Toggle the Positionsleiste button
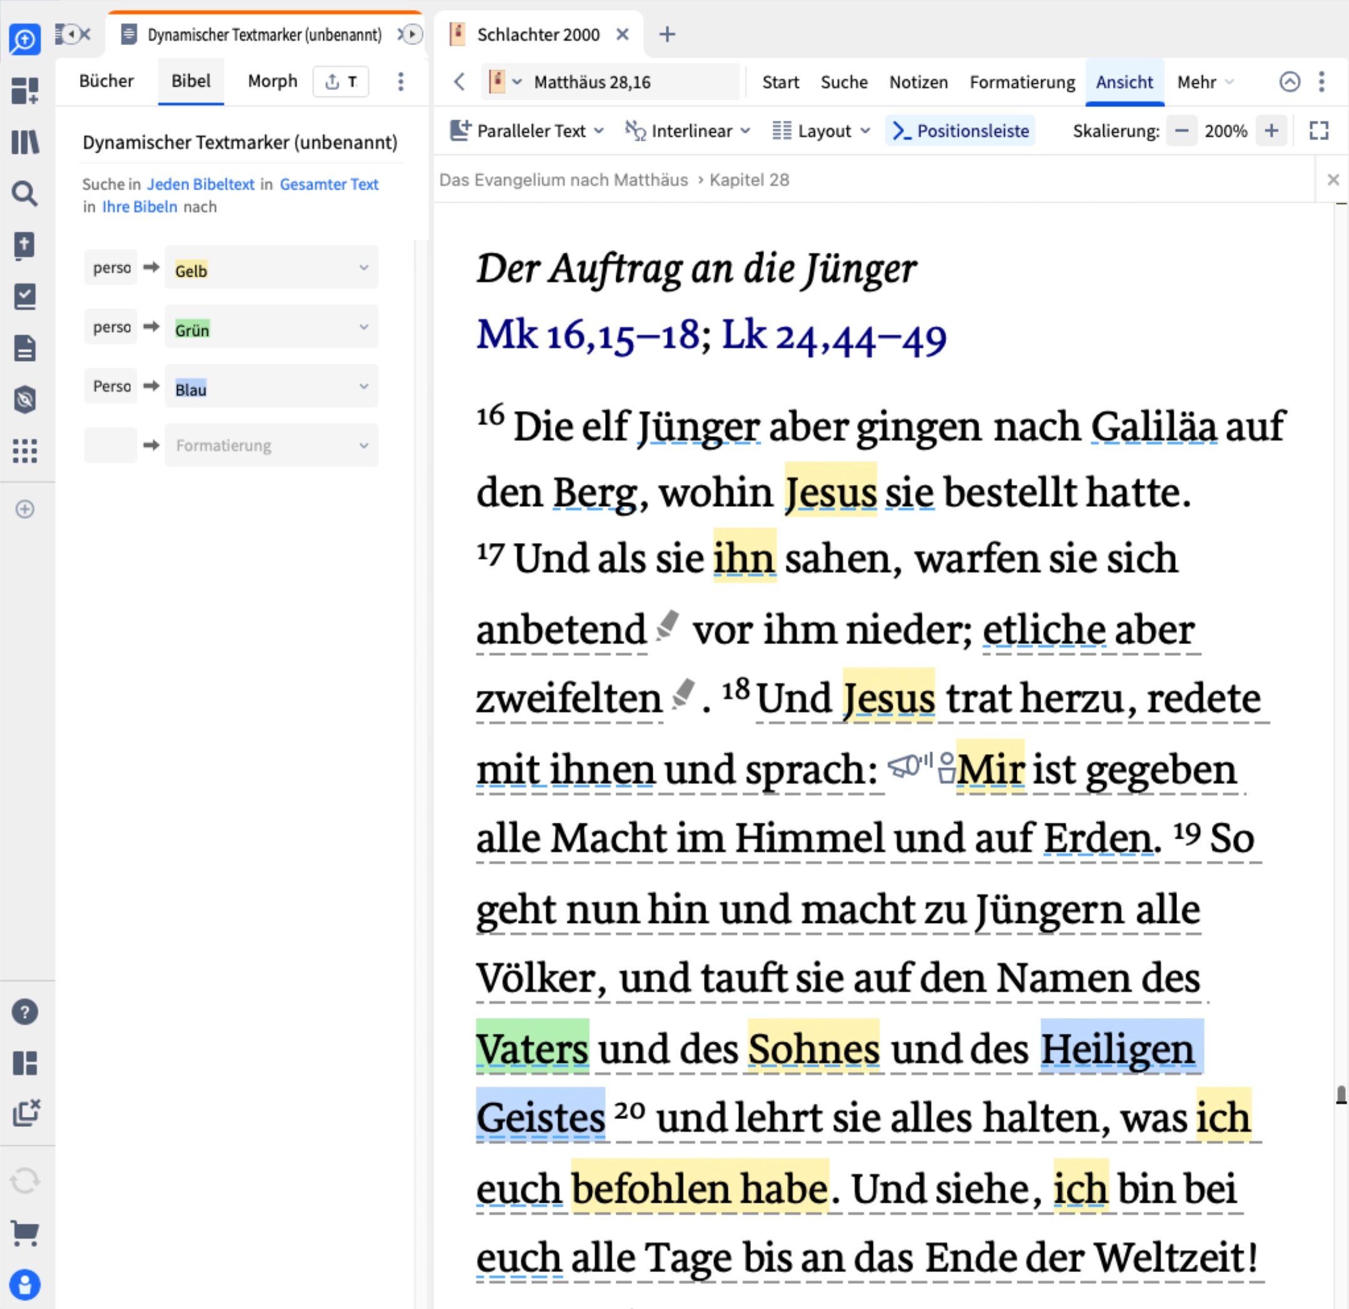The image size is (1349, 1309). pyautogui.click(x=961, y=131)
